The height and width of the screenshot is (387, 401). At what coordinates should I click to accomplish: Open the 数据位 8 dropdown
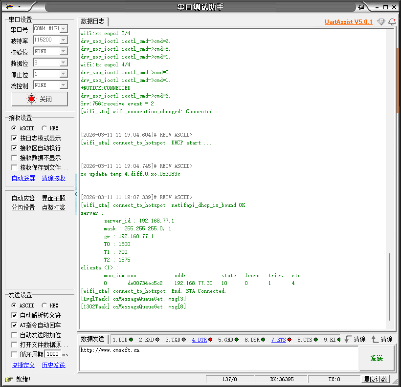[x=64, y=62]
